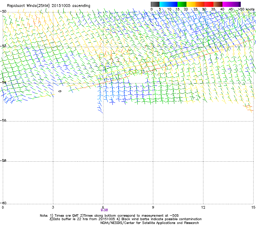256x225 pixels.
Task: Click the '-52' latitude axis label
Action: [3, 46]
